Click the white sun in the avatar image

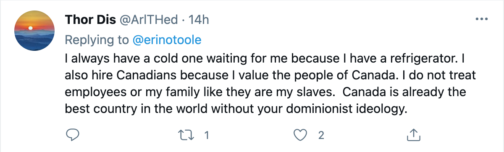(30, 28)
